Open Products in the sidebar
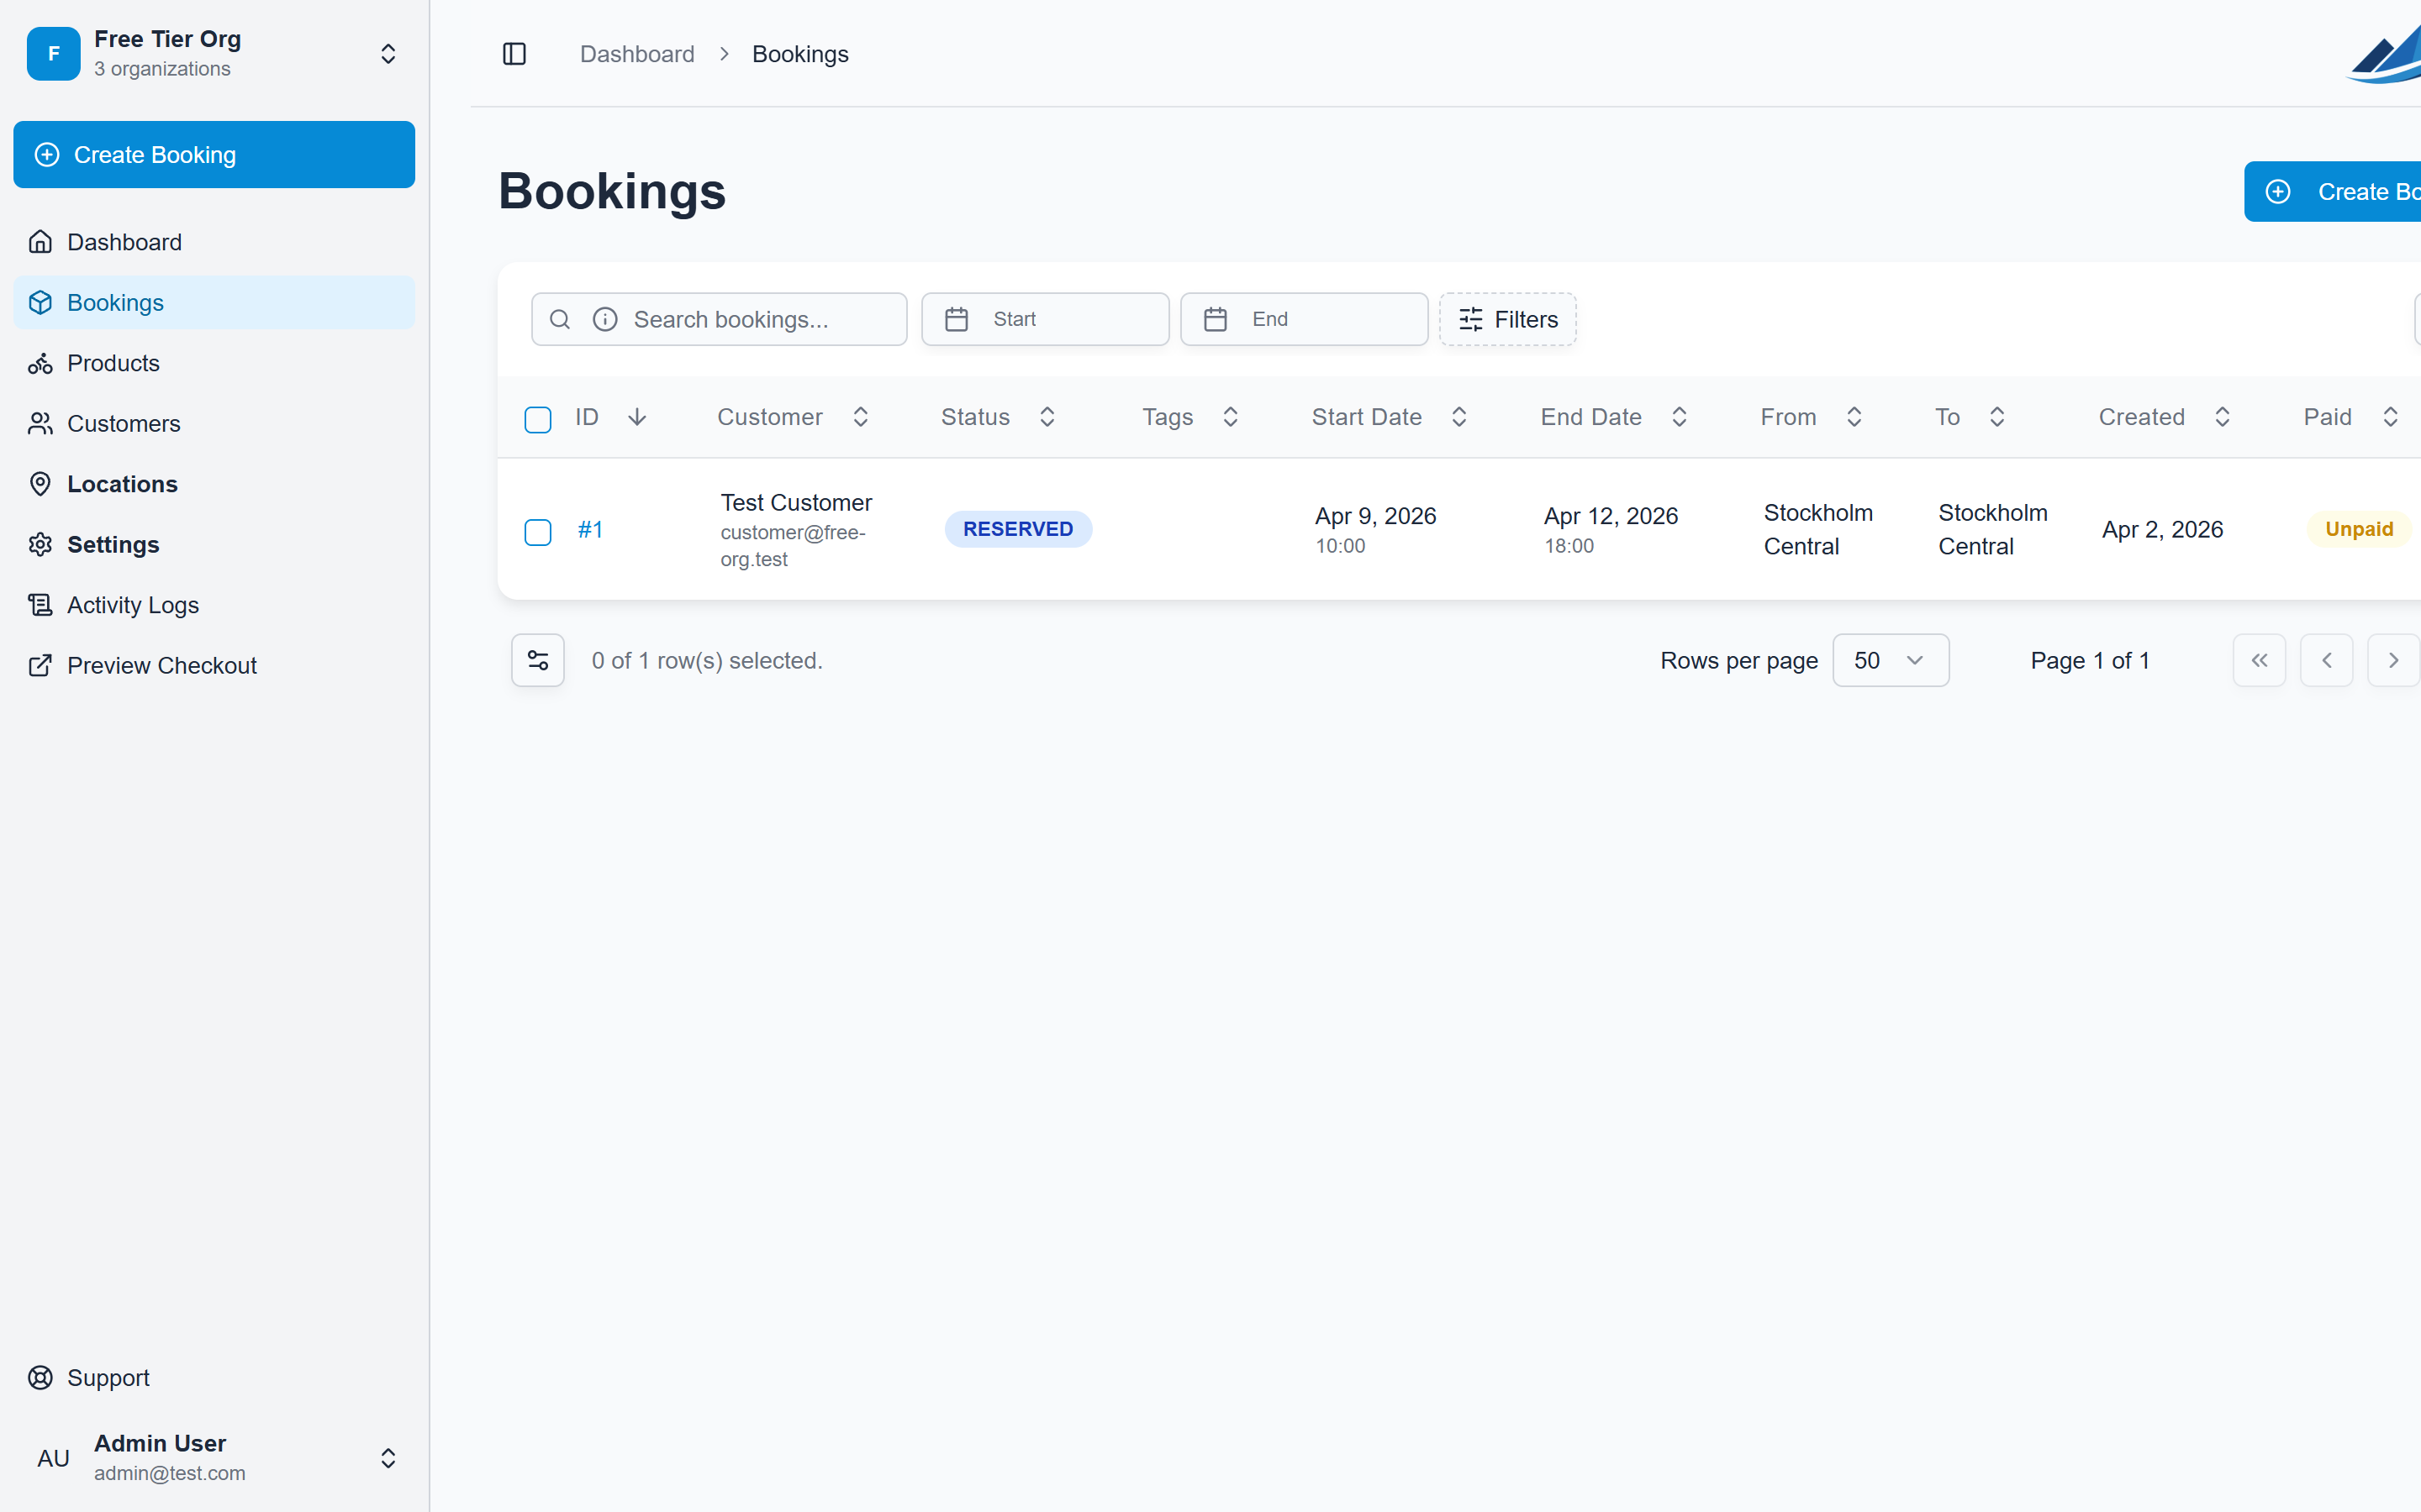Screen dimensions: 2421x1512 coord(214,363)
